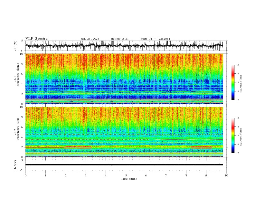Click the "-7" label on the lower color bar

click(x=238, y=153)
